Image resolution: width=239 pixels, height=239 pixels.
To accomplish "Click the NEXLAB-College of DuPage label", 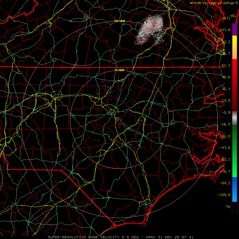I will [212, 3].
